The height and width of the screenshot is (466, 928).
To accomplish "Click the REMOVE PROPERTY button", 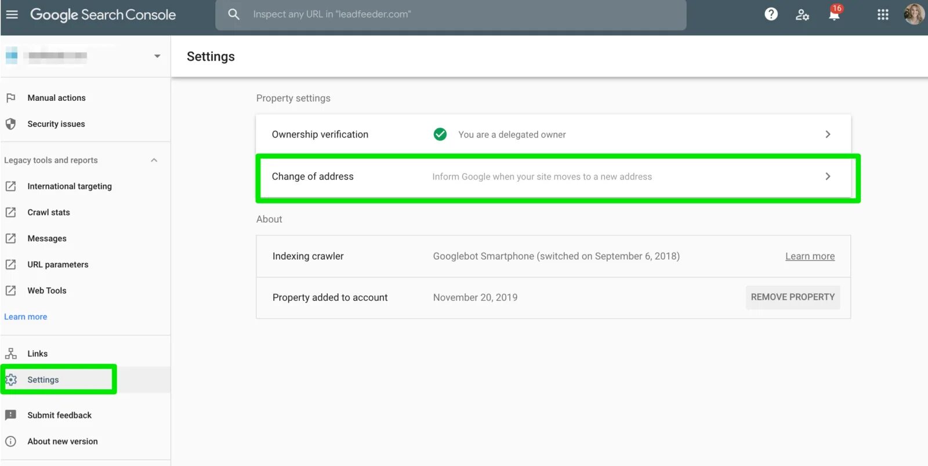I will coord(793,297).
